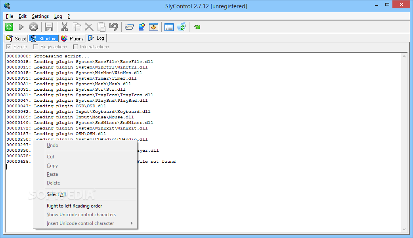Choose Paste in the context menu
Screen dimensions: 413x238
click(x=85, y=174)
